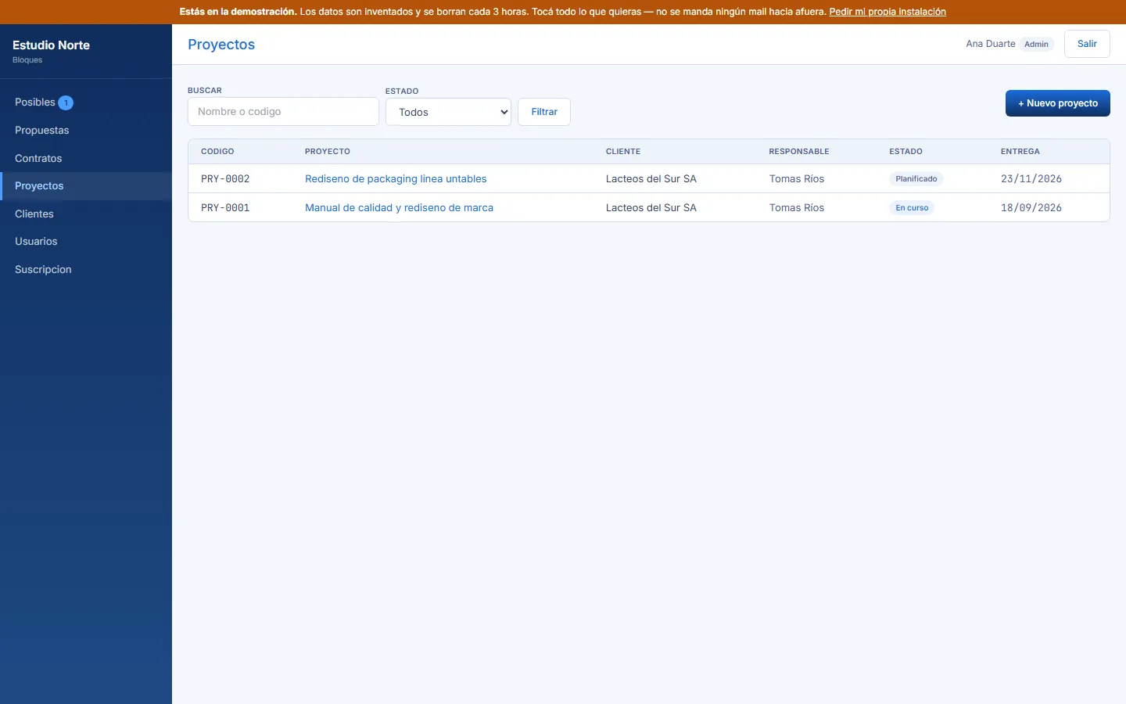1126x704 pixels.
Task: Click the PRY-0002 code cell
Action: point(225,179)
